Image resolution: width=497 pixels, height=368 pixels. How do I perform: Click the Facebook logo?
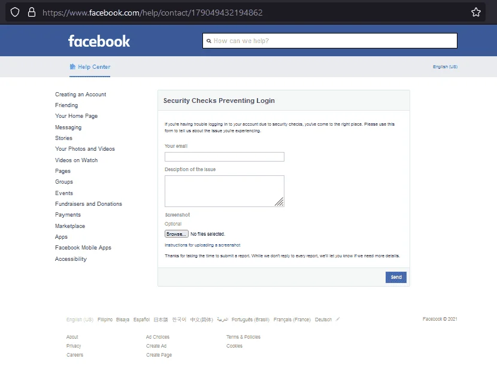(x=99, y=41)
